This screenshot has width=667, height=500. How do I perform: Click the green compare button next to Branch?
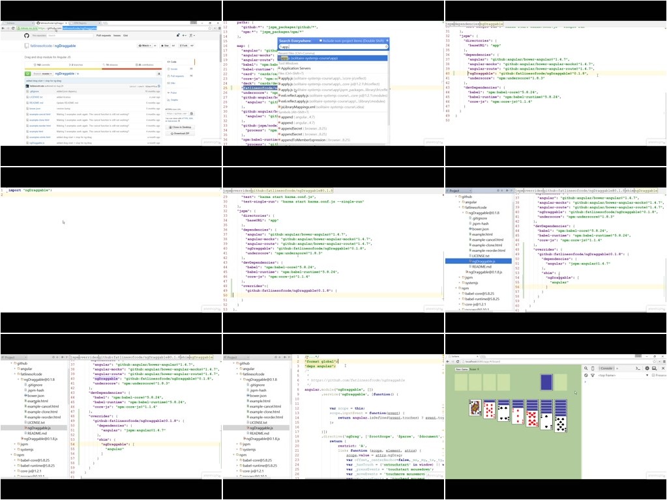coord(27,74)
